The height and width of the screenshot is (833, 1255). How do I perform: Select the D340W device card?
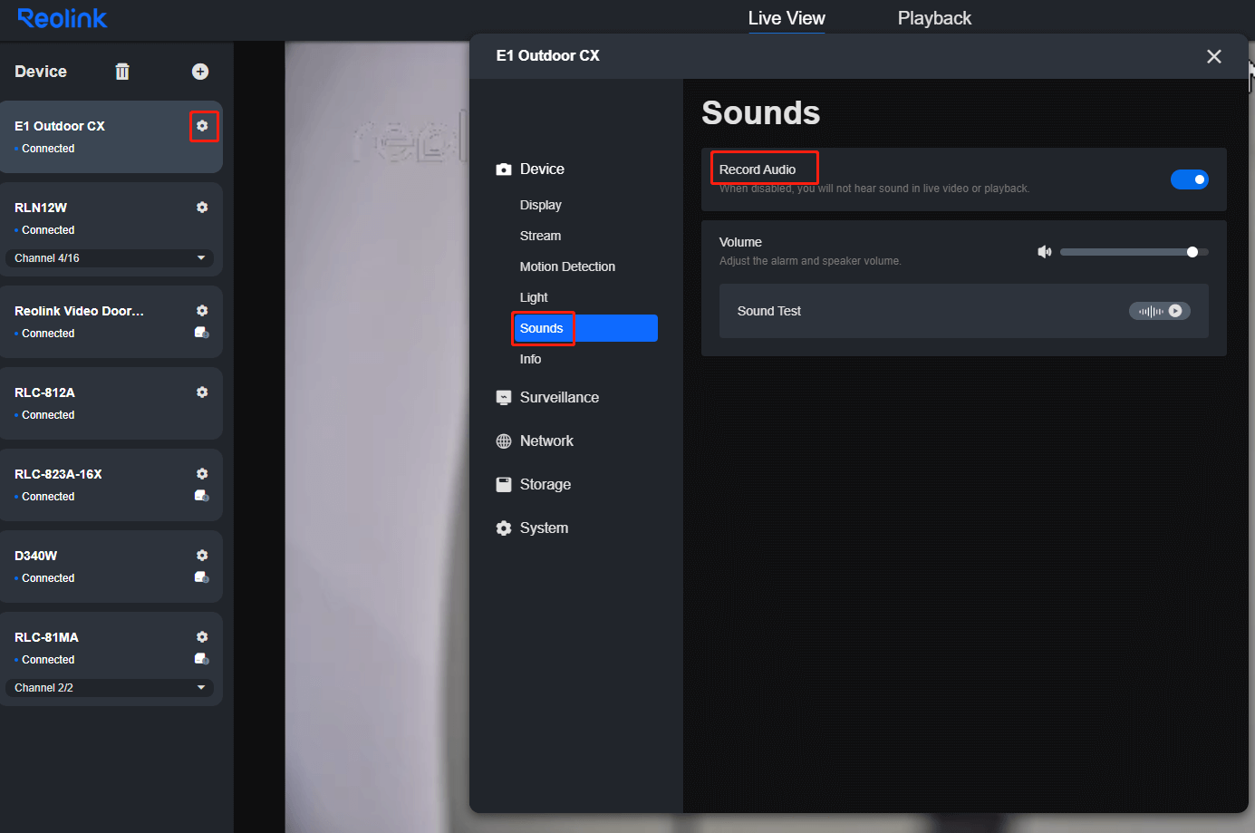point(111,567)
